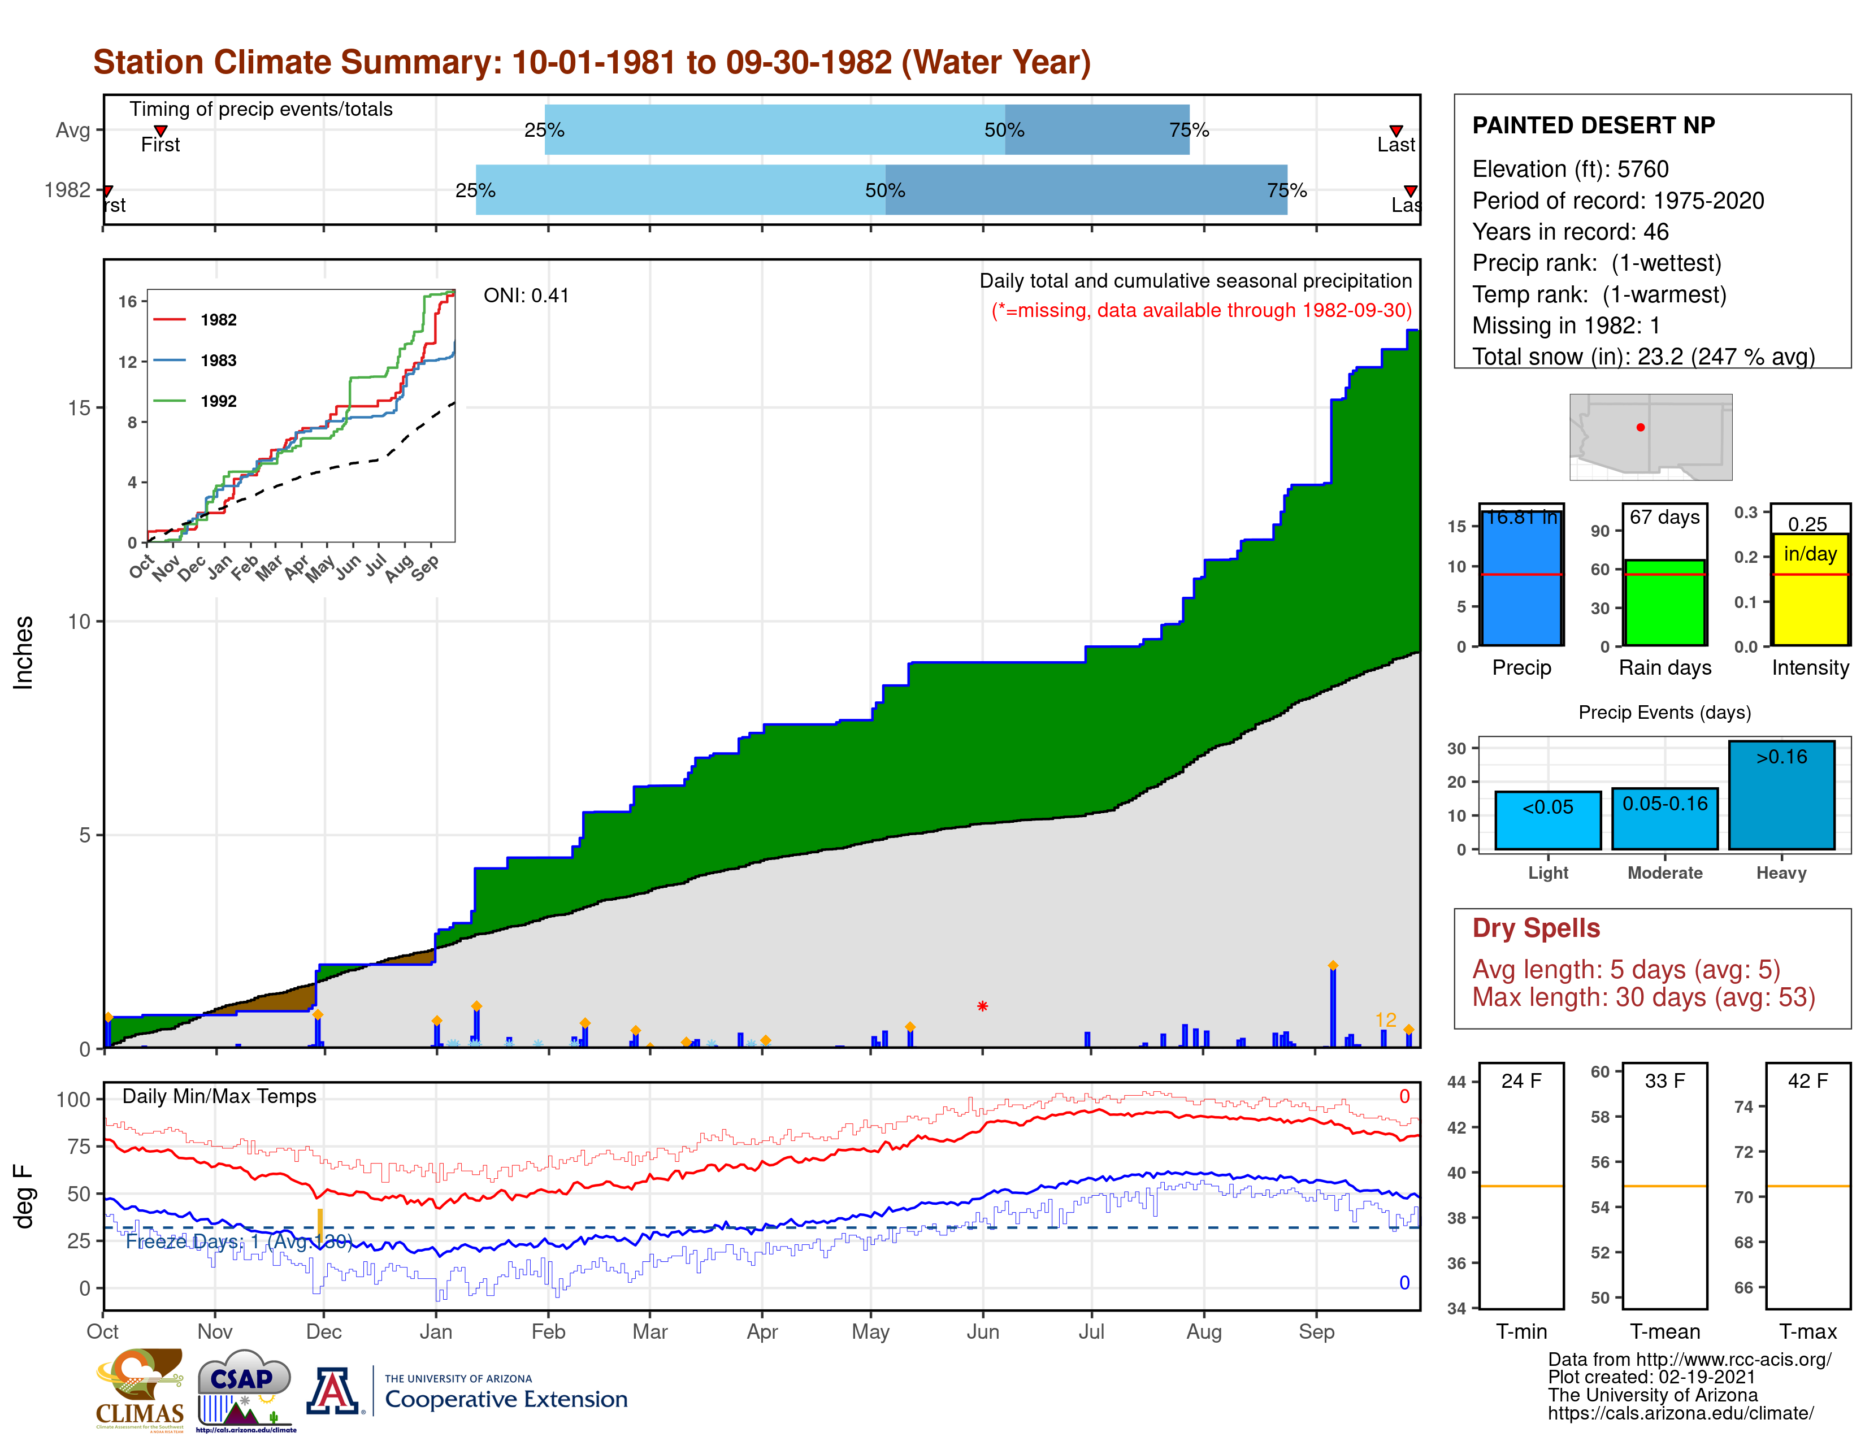
Task: Click the Light <0.05 events bar
Action: (x=1547, y=821)
